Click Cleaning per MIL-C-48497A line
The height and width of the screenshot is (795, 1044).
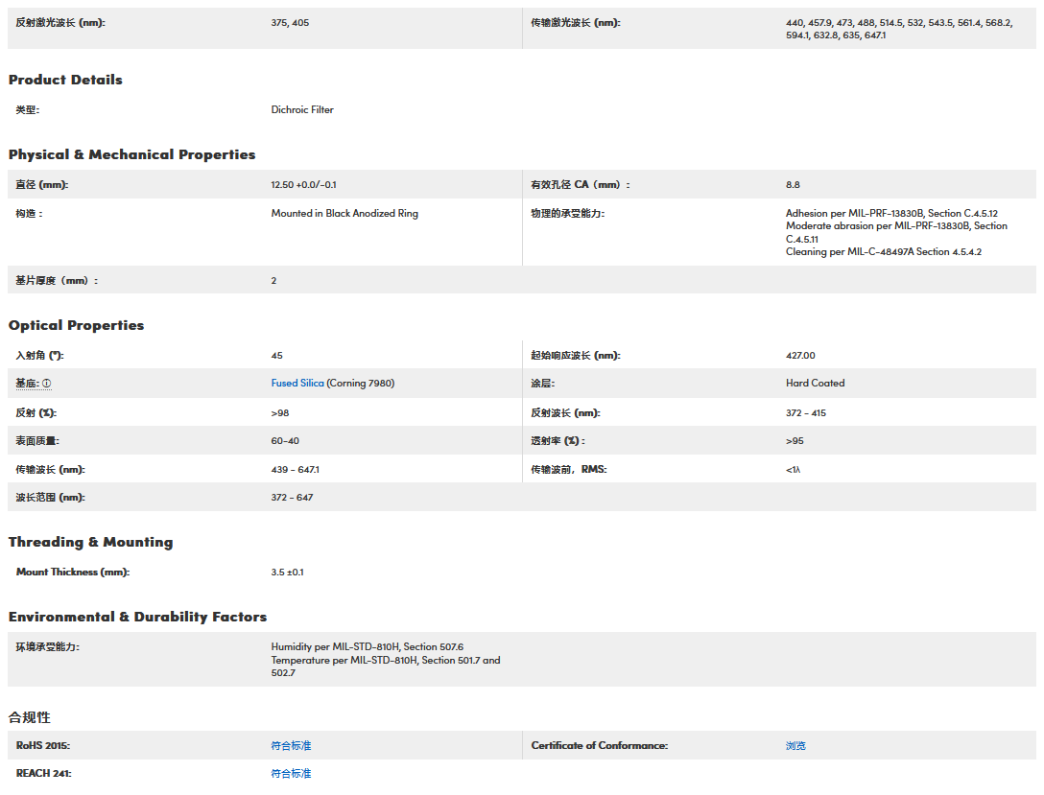[x=884, y=252]
